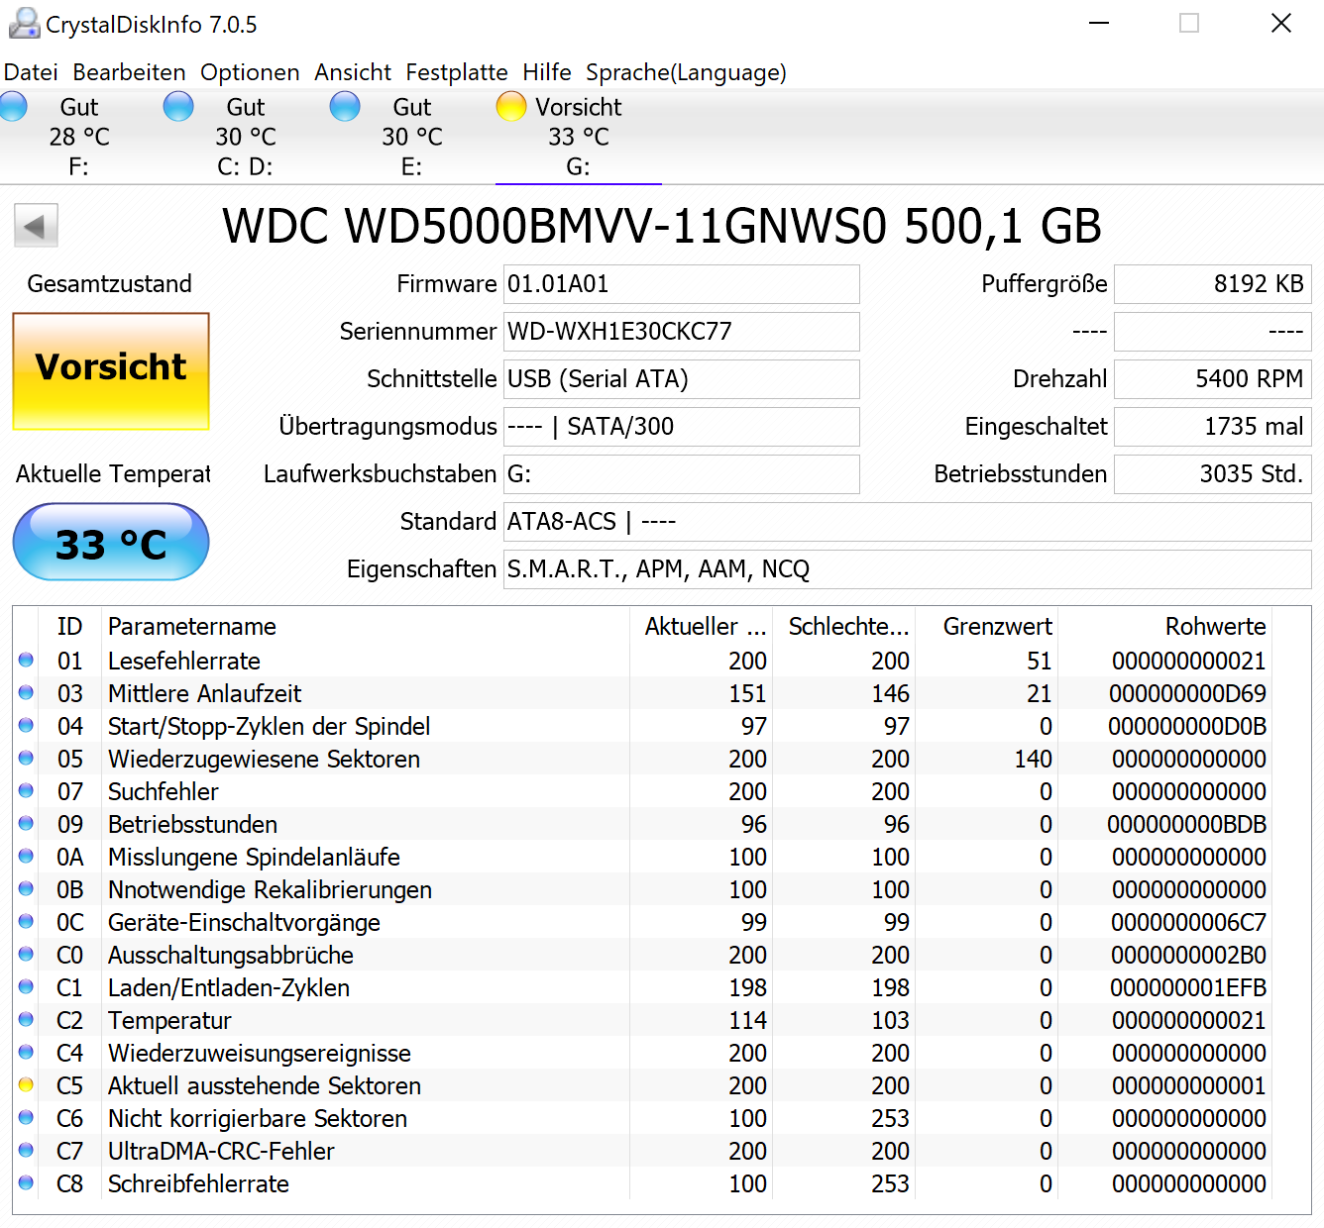This screenshot has width=1324, height=1228.
Task: Click status dot of Suchfehler row
Action: point(26,790)
